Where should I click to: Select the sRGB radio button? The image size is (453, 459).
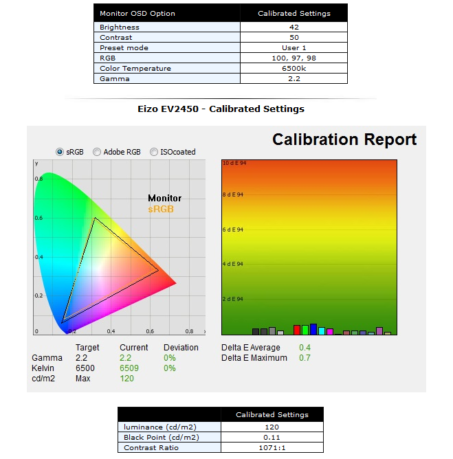[x=60, y=152]
